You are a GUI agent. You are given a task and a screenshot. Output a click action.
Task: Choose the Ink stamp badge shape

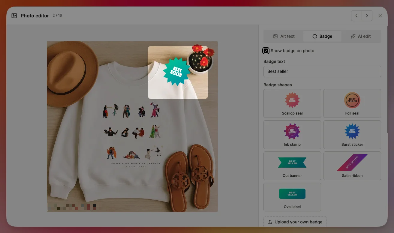pyautogui.click(x=292, y=135)
